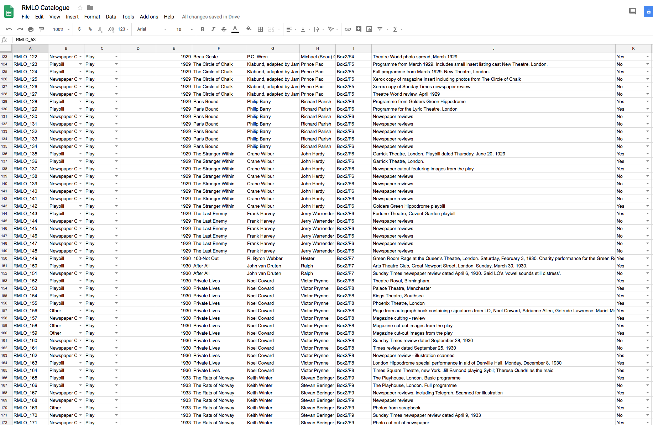Star the RMLO Catalogue document
Image resolution: width=653 pixels, height=425 pixels.
click(80, 7)
